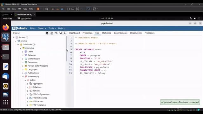Click VMware take snapshot clock icon
This screenshot has width=203, height=114.
pos(53,9)
